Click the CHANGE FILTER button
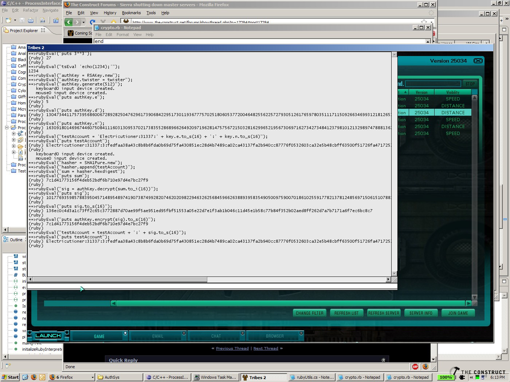Viewport: 510px width, 382px height. pyautogui.click(x=310, y=313)
